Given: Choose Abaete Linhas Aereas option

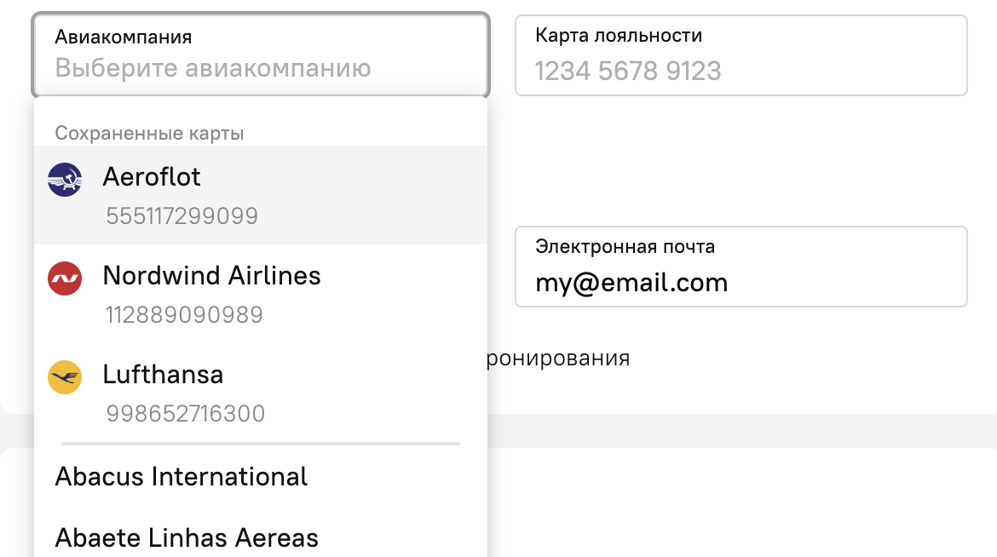Looking at the screenshot, I should [187, 538].
